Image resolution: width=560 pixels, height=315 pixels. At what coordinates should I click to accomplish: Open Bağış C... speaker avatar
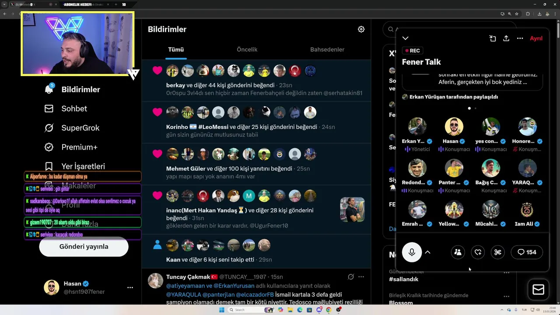pyautogui.click(x=491, y=168)
